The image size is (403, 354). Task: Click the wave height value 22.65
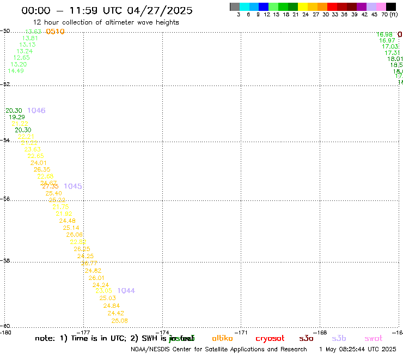35,156
